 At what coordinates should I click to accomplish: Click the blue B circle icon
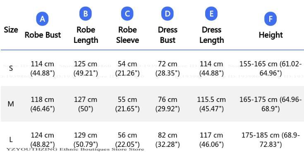coord(86,14)
